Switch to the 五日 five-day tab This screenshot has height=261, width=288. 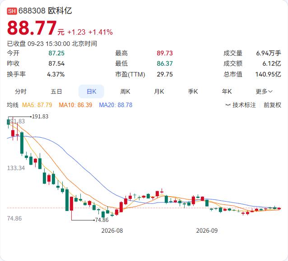tap(56, 91)
